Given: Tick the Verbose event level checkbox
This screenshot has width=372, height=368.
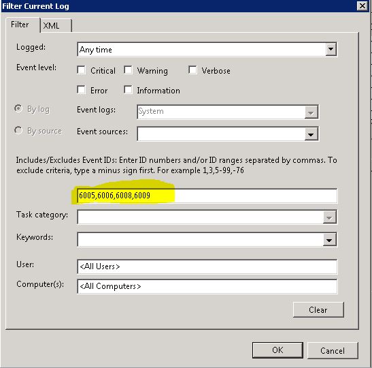Looking at the screenshot, I should pyautogui.click(x=192, y=70).
